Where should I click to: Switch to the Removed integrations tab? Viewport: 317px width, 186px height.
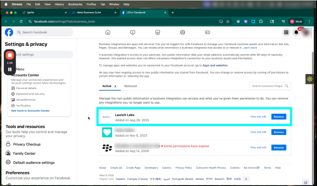point(130,86)
